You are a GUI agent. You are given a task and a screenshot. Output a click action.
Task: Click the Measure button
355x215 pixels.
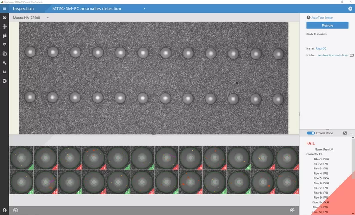click(x=327, y=25)
